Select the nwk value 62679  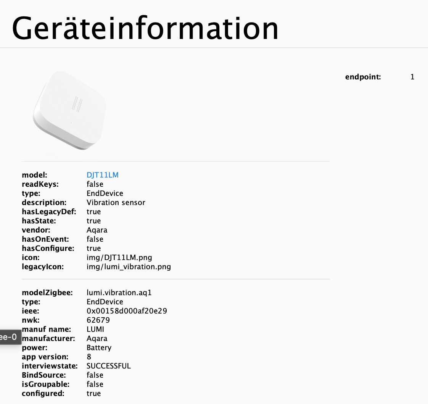click(x=98, y=320)
